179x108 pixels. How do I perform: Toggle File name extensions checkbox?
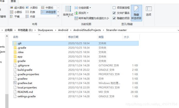click(x=114, y=13)
